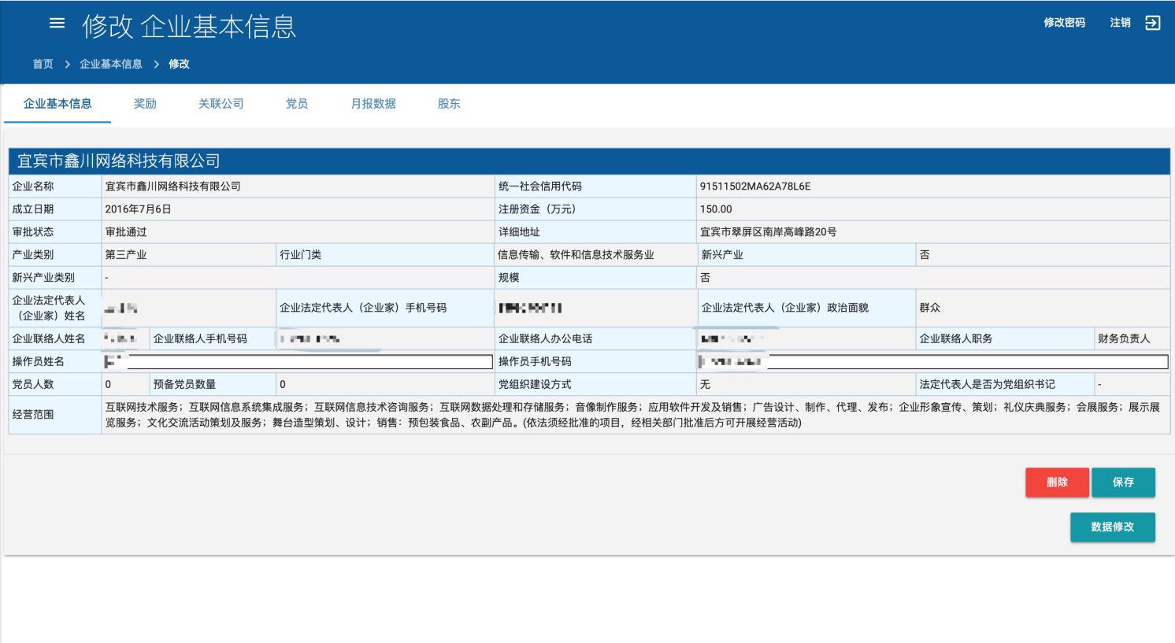
Task: Click the 财务负责人 value
Action: [x=1124, y=338]
